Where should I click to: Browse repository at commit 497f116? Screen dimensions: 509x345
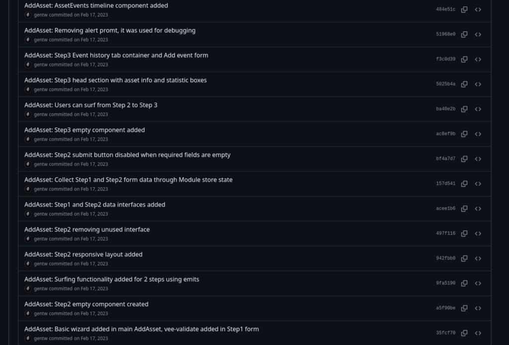478,233
